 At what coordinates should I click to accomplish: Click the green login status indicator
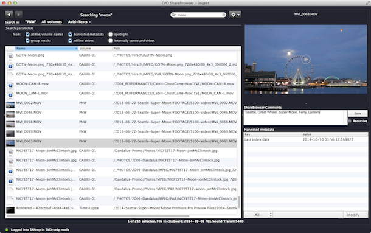[7, 230]
